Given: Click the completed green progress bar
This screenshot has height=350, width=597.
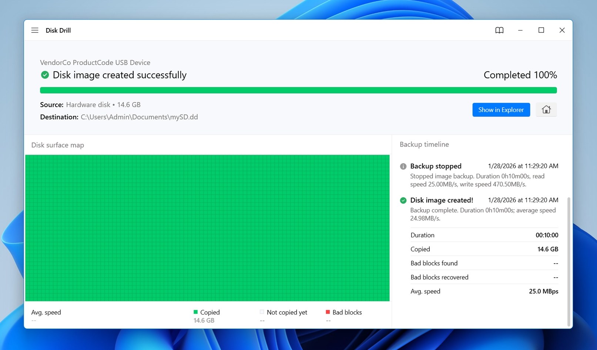Looking at the screenshot, I should coord(298,90).
